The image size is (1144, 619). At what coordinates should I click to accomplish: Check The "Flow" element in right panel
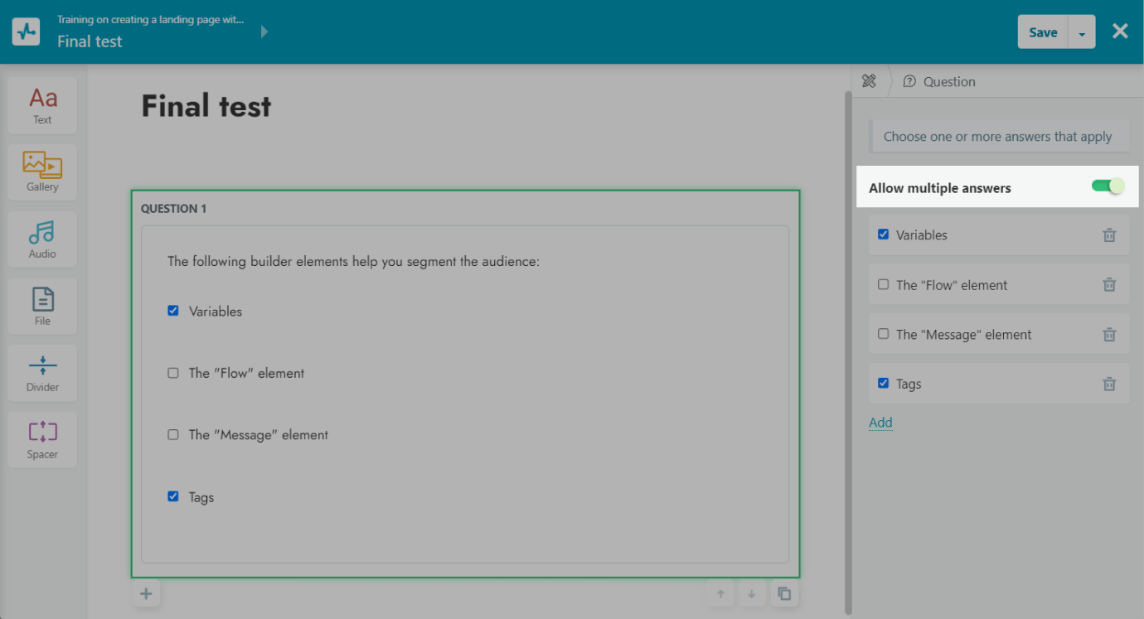tap(883, 285)
